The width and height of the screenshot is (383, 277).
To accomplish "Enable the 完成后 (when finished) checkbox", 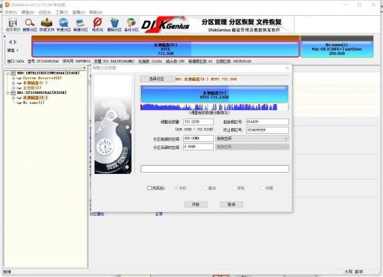I will (149, 188).
